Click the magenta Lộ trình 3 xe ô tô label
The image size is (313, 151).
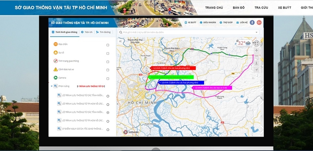(x=212, y=88)
